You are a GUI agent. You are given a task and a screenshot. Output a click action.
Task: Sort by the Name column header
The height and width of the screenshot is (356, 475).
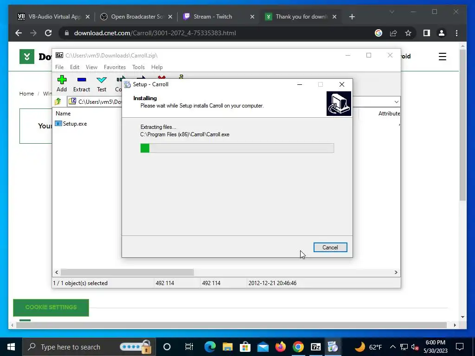point(63,114)
